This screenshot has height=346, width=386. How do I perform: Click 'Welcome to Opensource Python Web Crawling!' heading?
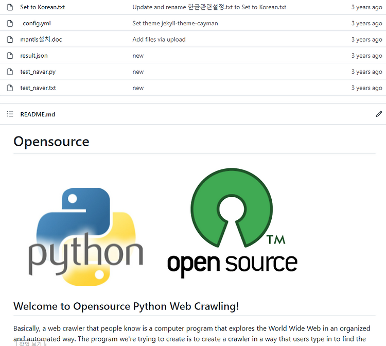[126, 306]
